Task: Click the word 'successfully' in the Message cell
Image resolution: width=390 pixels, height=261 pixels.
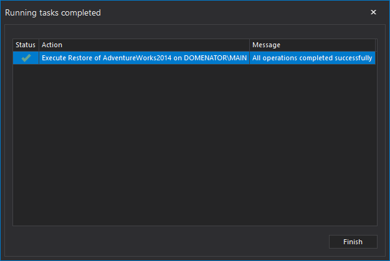Action: tap(352, 58)
